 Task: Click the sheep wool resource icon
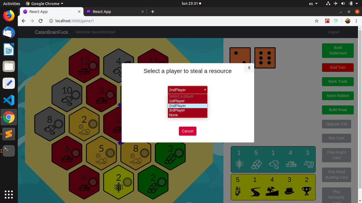tap(308, 164)
